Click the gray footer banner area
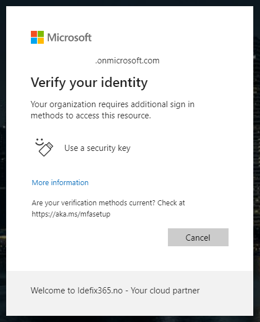Screen dimensions: 260x322 tap(130, 293)
